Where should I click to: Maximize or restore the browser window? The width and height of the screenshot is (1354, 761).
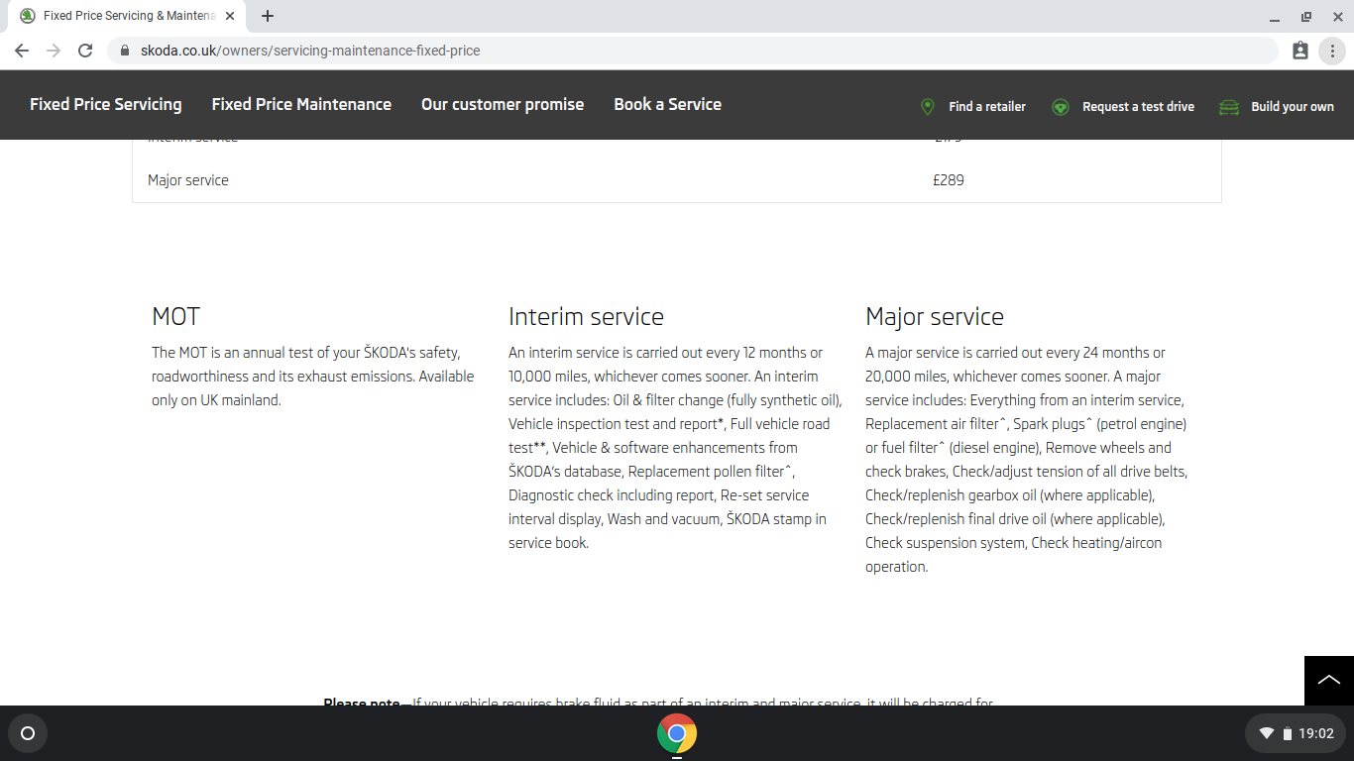point(1305,17)
